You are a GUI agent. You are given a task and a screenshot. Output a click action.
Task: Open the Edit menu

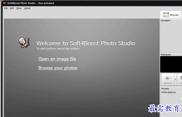[x=12, y=8]
